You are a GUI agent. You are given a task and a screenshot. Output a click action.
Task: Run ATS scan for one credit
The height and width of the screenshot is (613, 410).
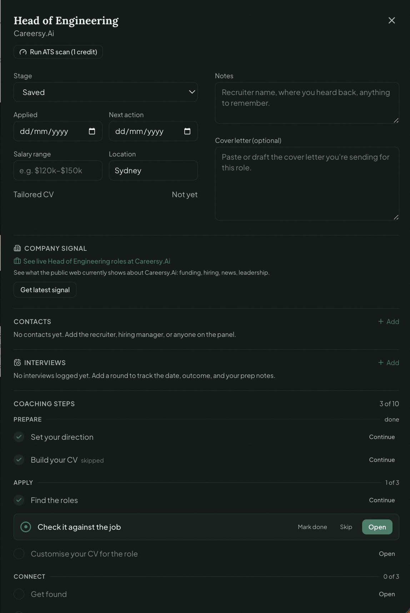point(58,52)
